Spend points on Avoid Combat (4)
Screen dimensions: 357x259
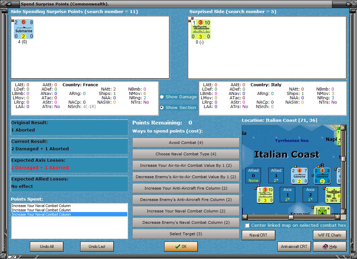point(186,143)
